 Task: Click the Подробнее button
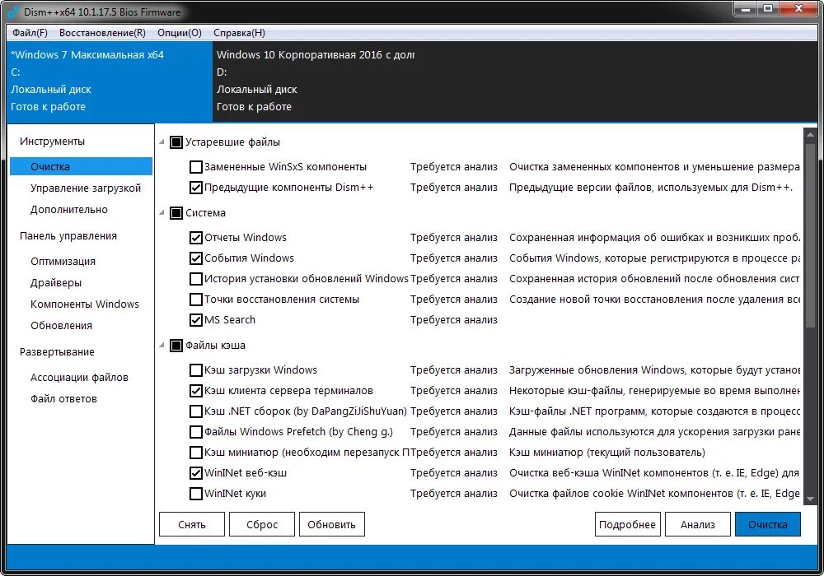[627, 525]
